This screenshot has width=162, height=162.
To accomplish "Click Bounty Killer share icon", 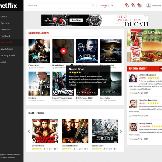I will point(55,149).
